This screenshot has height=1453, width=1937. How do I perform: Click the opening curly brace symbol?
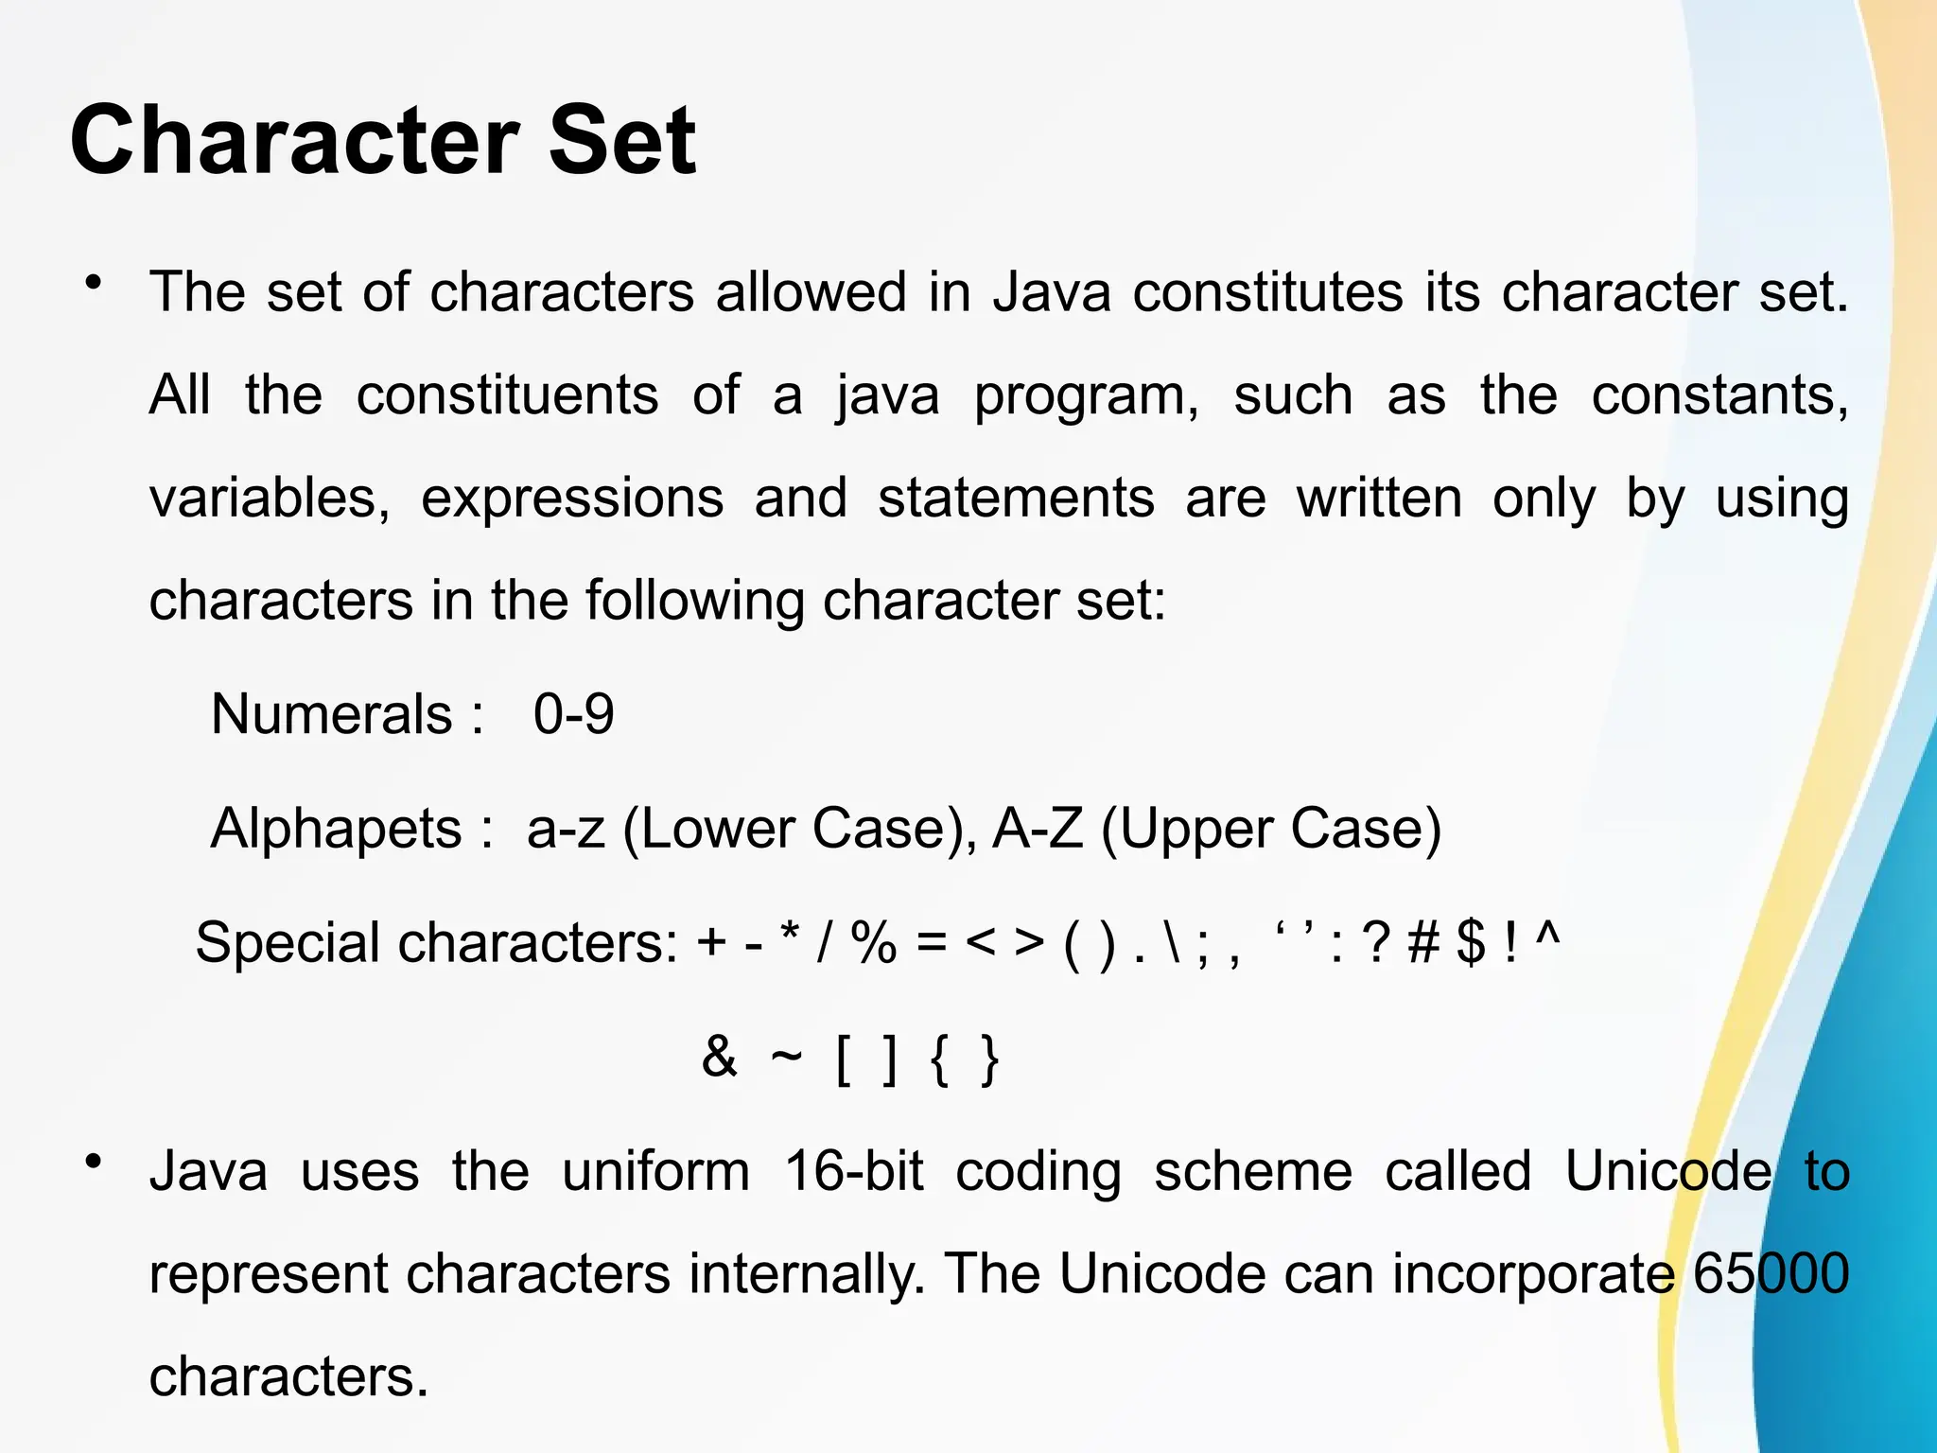938,1059
